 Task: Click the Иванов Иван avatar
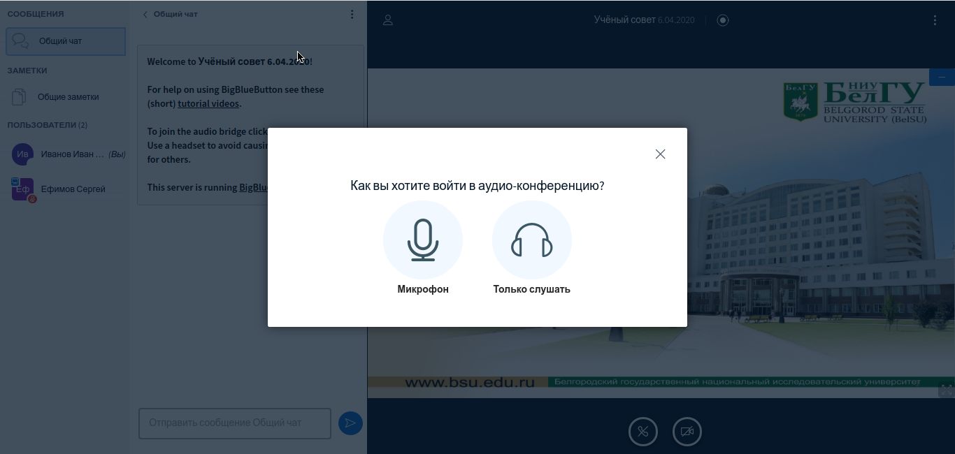[x=22, y=154]
